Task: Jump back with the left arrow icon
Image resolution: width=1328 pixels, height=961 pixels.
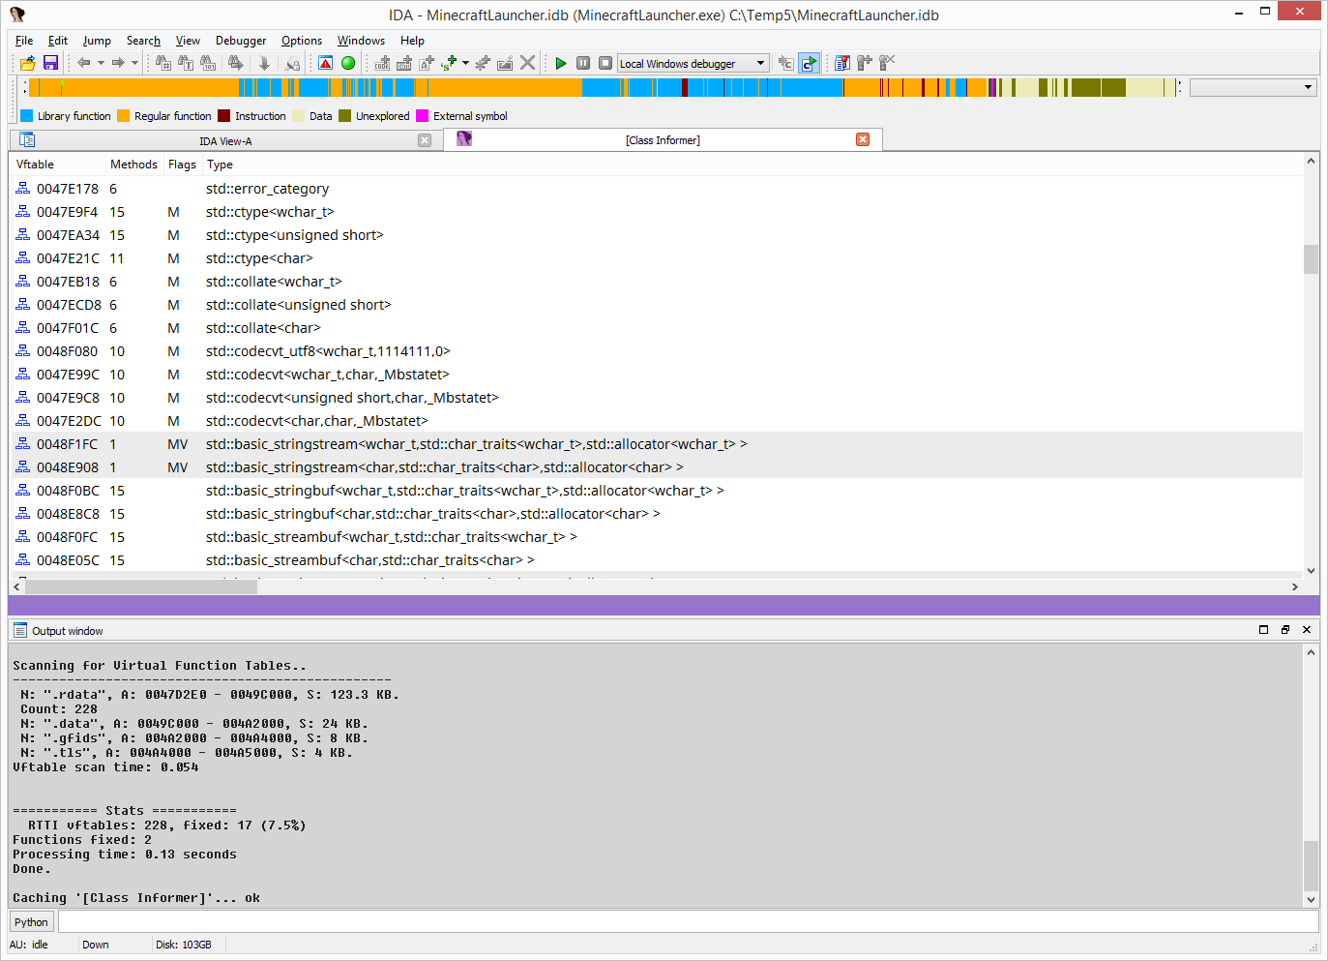Action: (84, 63)
